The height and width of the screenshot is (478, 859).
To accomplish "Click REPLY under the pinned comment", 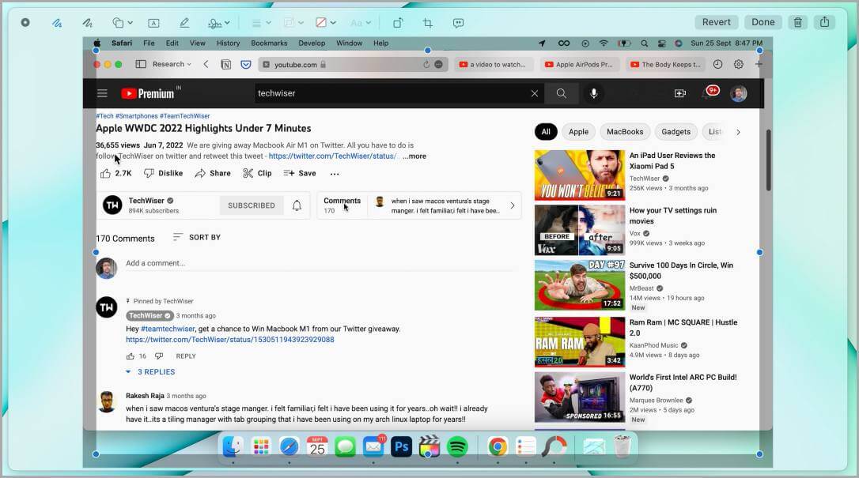I will (x=186, y=356).
